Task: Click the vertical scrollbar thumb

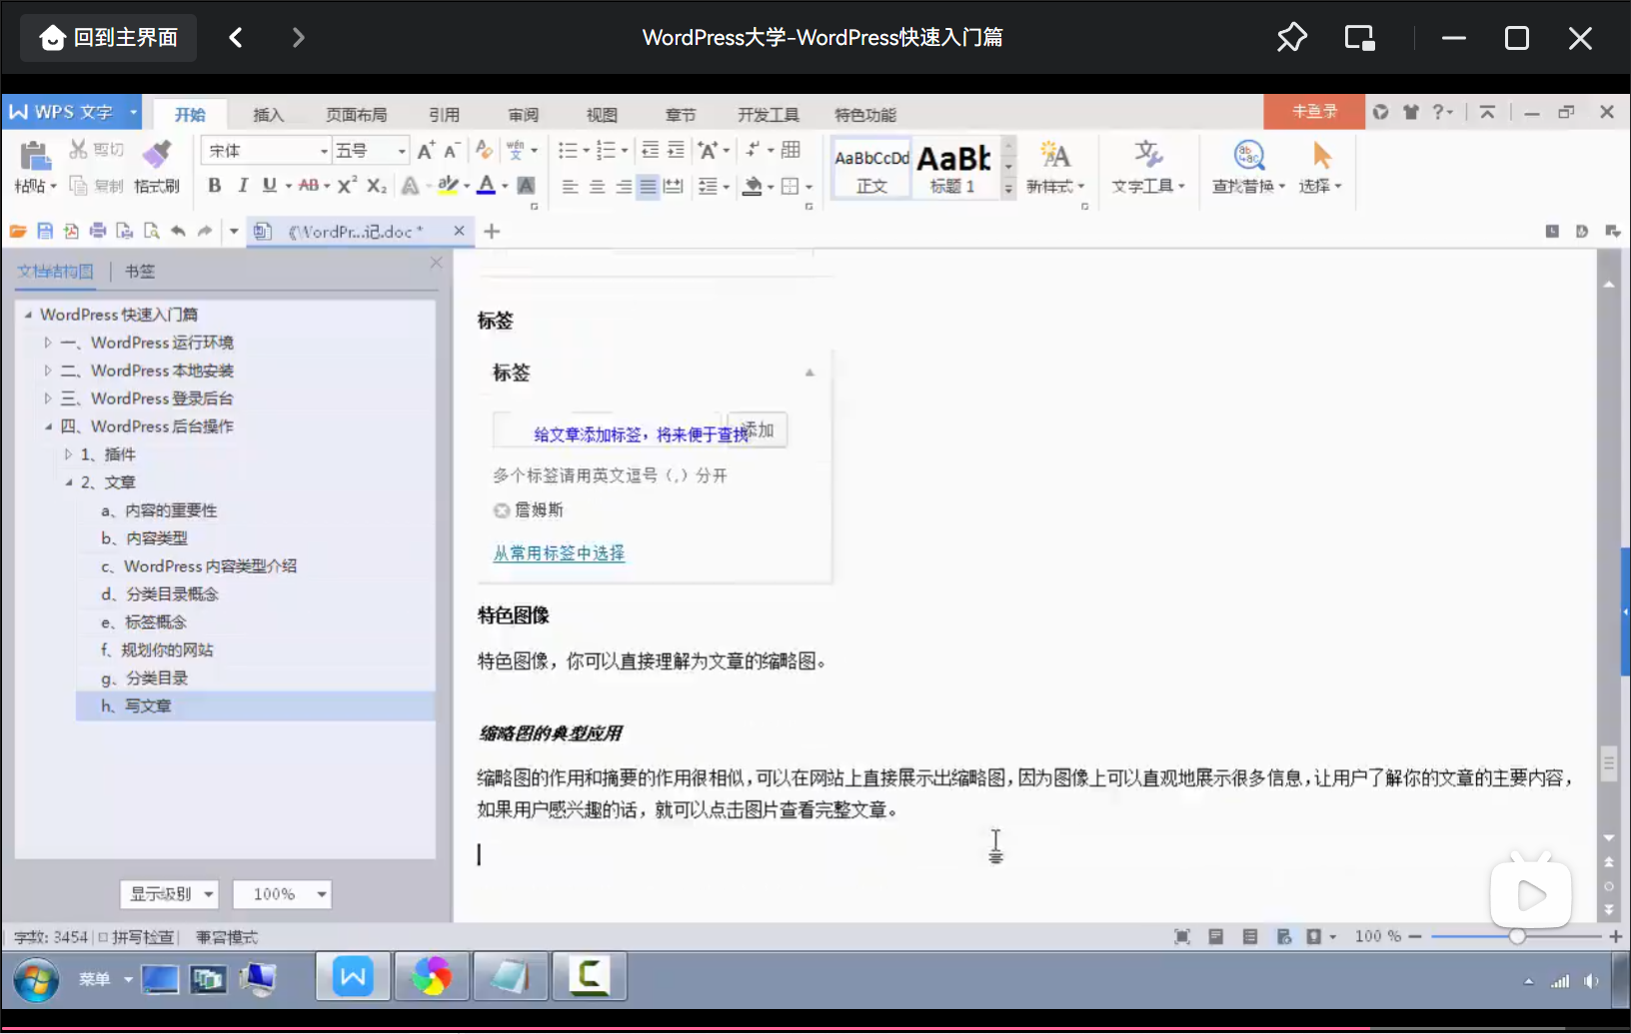Action: (x=1608, y=764)
